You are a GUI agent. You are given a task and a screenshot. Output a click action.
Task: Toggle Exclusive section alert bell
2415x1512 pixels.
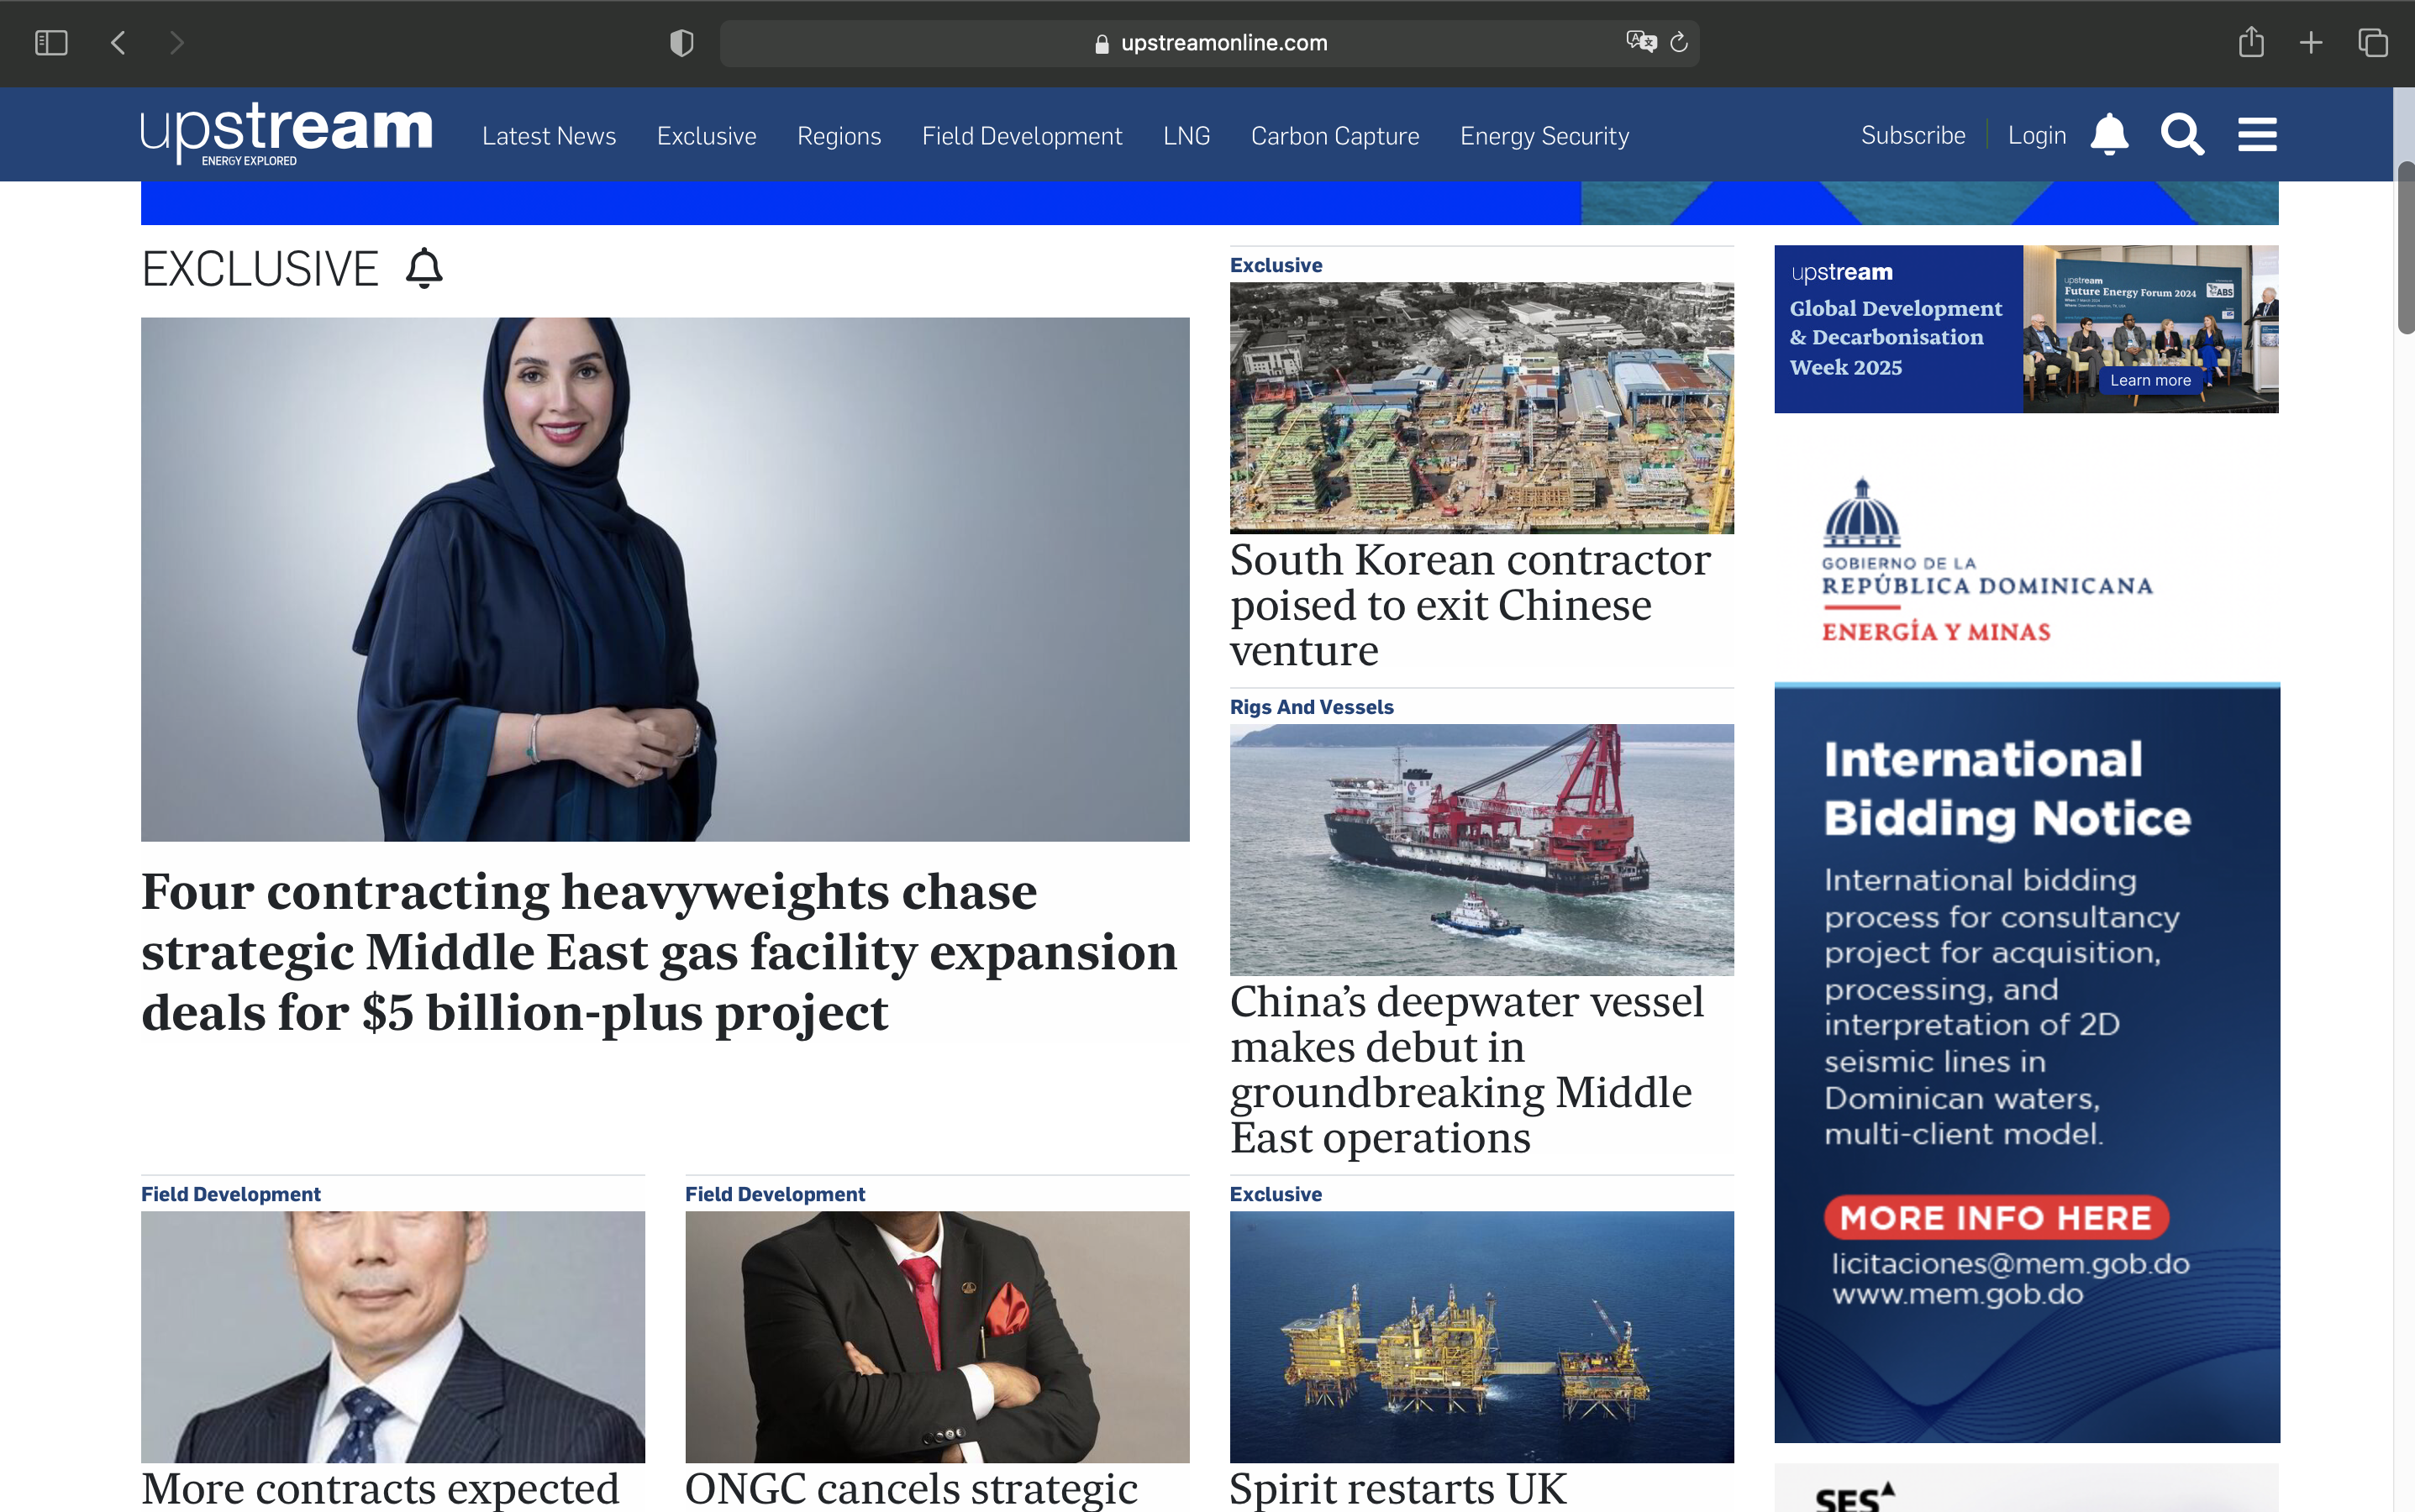tap(424, 268)
